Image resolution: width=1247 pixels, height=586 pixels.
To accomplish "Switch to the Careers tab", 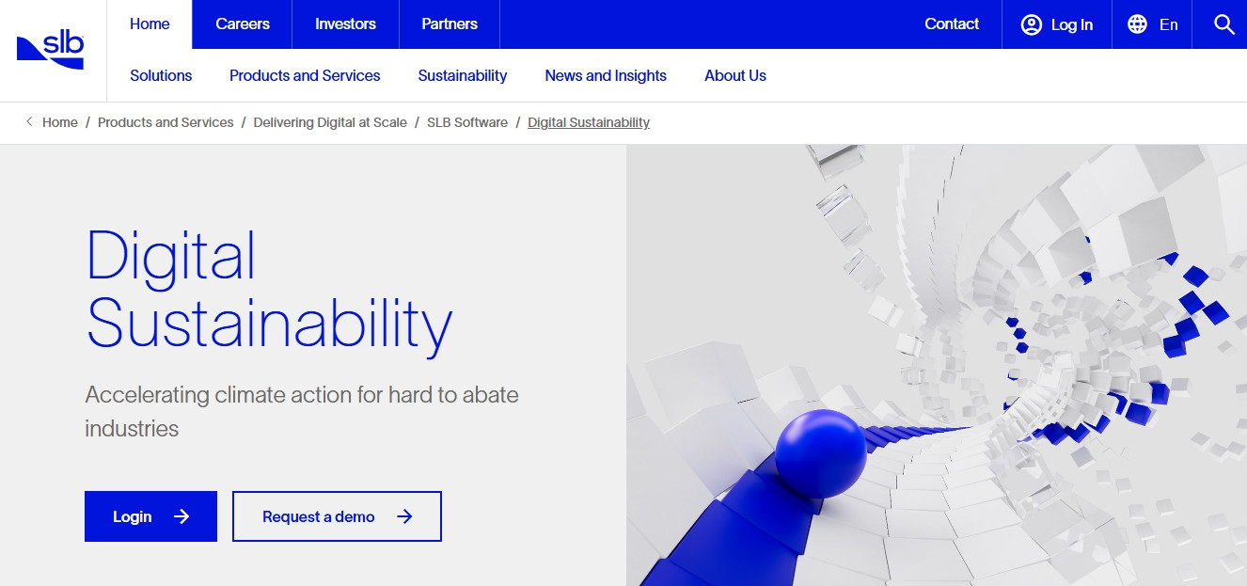I will [243, 24].
